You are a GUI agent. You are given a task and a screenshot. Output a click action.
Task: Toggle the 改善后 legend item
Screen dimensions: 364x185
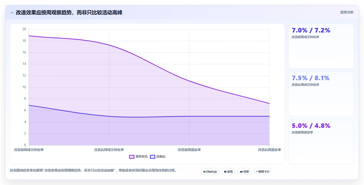click(158, 157)
